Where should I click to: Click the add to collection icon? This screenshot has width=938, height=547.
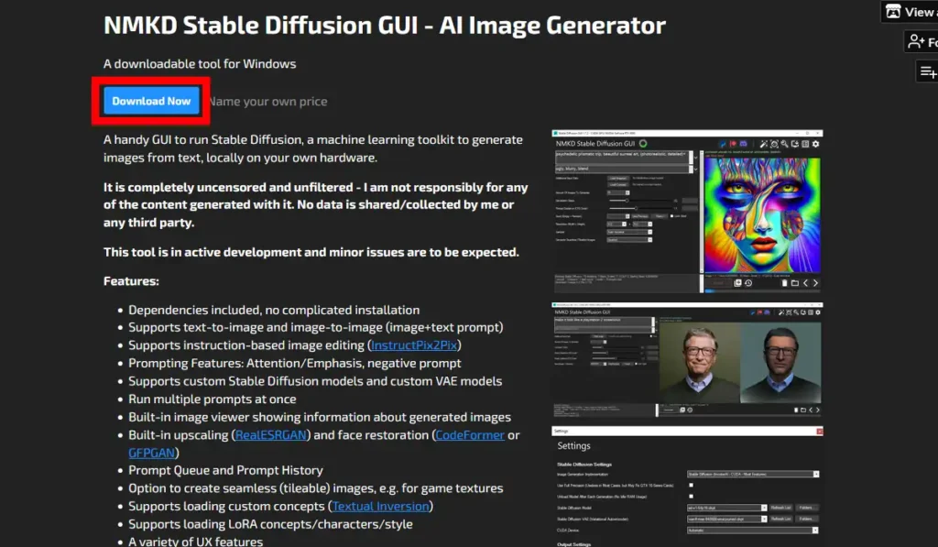927,72
